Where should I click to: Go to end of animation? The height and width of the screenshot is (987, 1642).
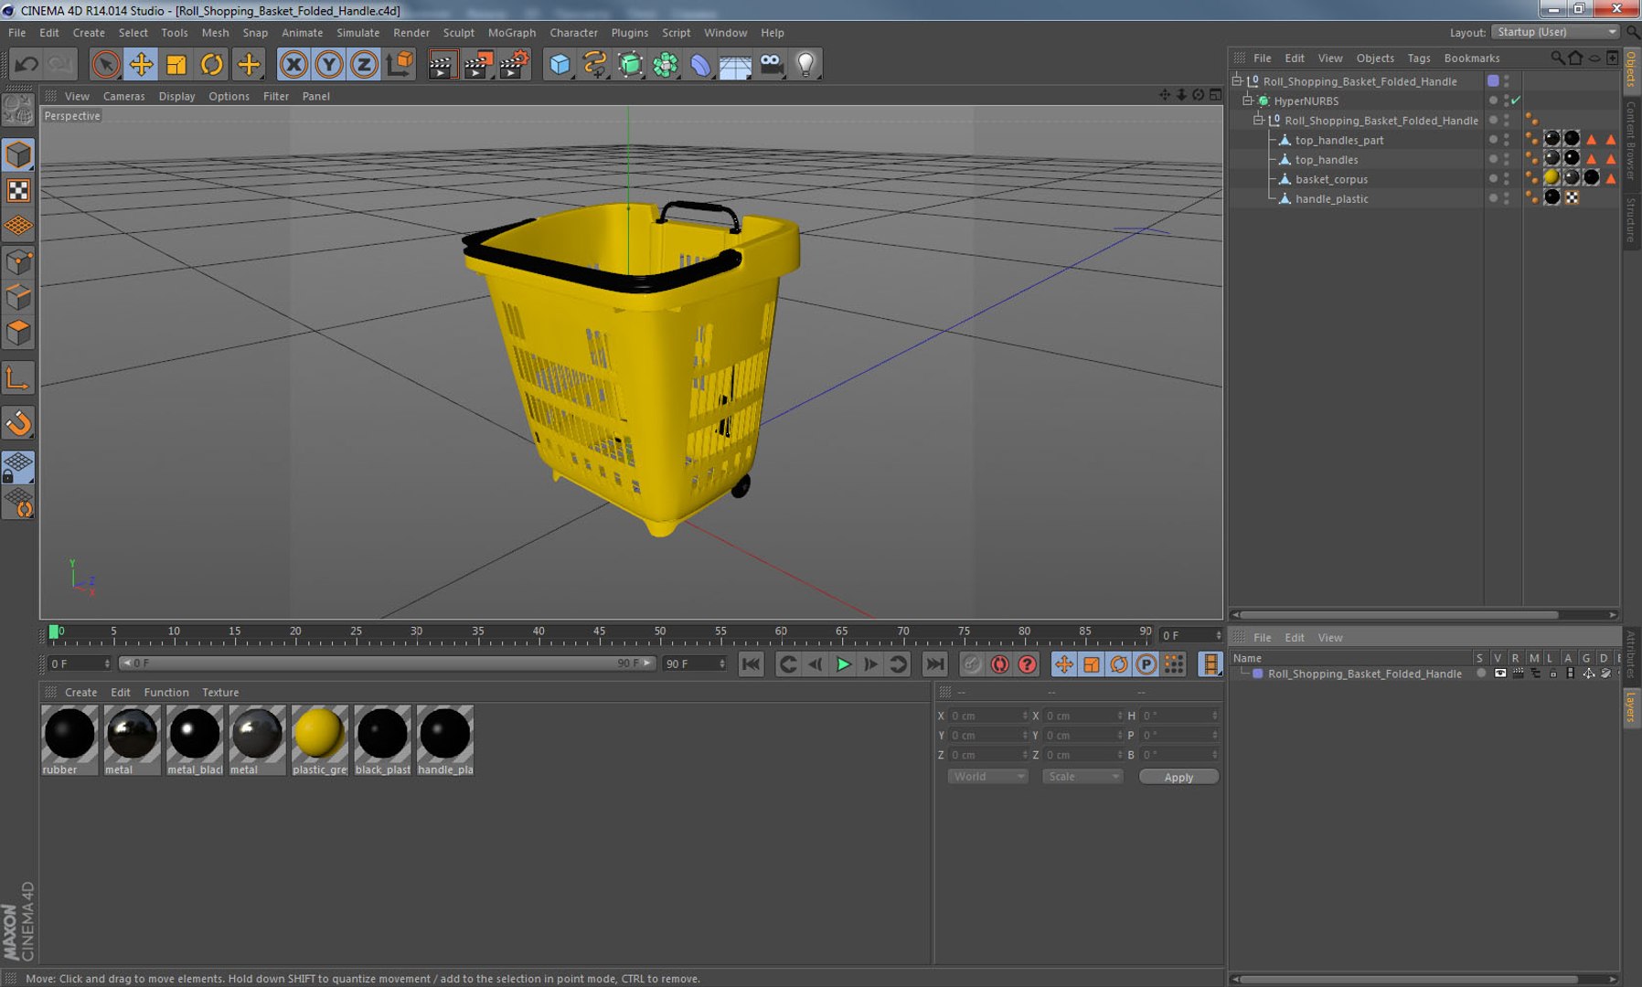tap(934, 664)
